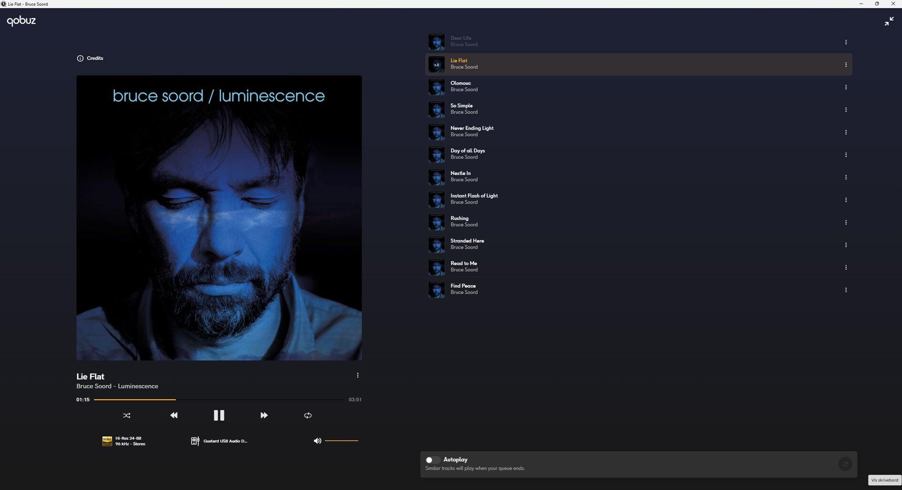
Task: Exit full-screen player with collapse arrows icon
Action: pyautogui.click(x=889, y=21)
